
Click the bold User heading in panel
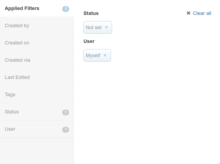[x=89, y=41]
